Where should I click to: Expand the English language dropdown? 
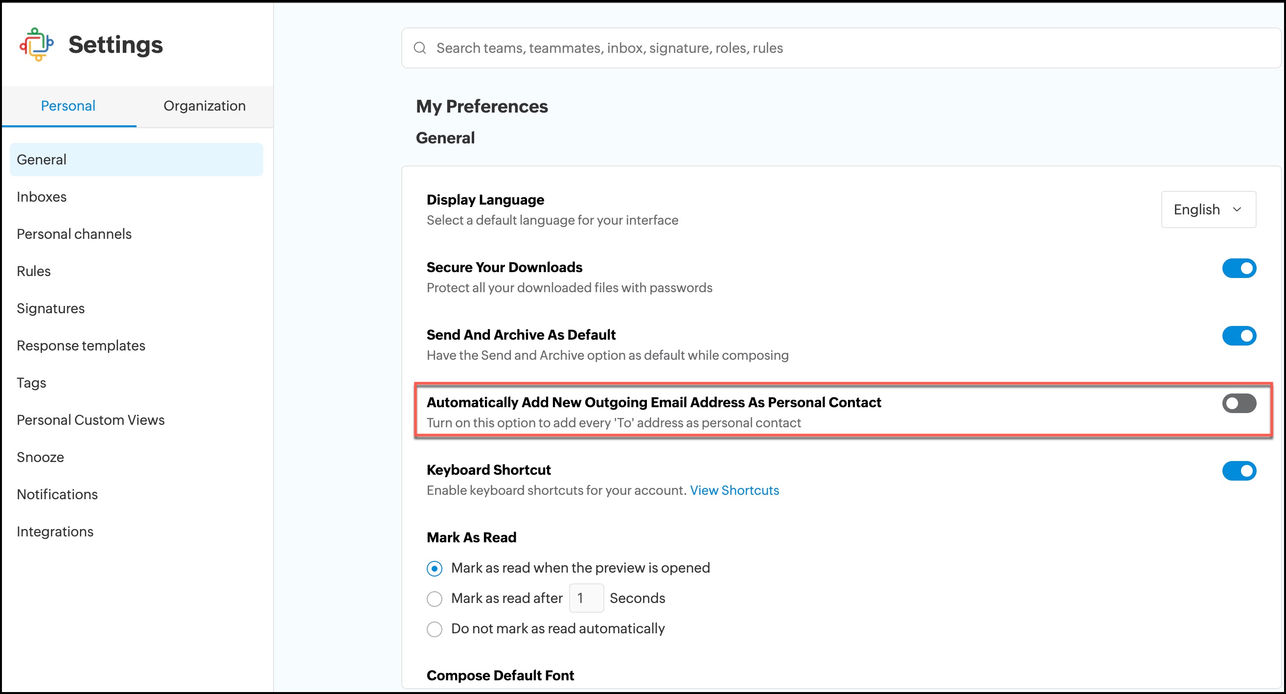[1208, 209]
